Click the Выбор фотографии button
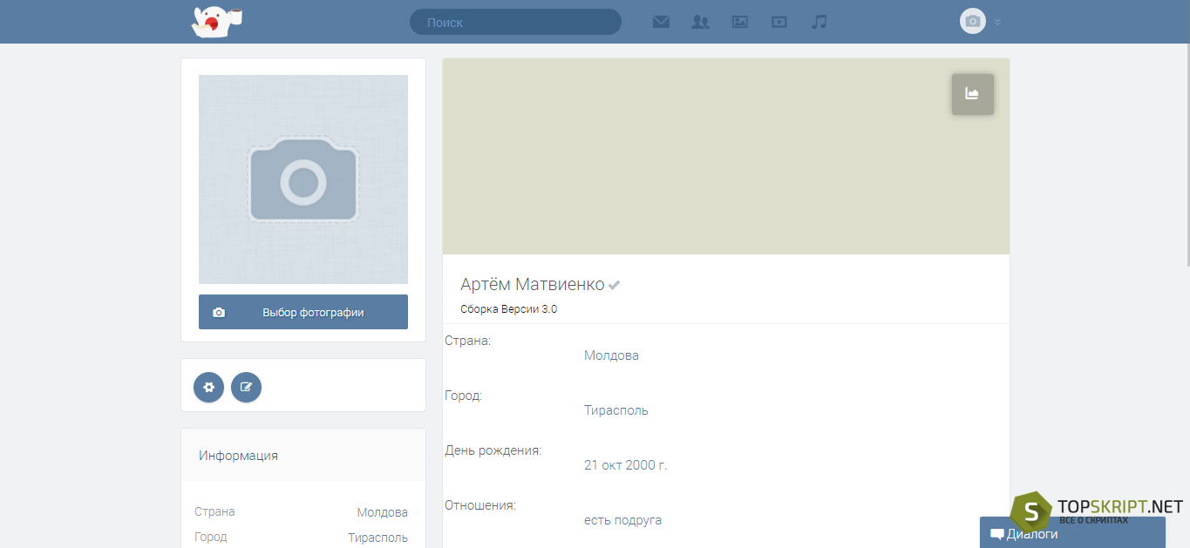Image resolution: width=1190 pixels, height=548 pixels. click(x=303, y=312)
